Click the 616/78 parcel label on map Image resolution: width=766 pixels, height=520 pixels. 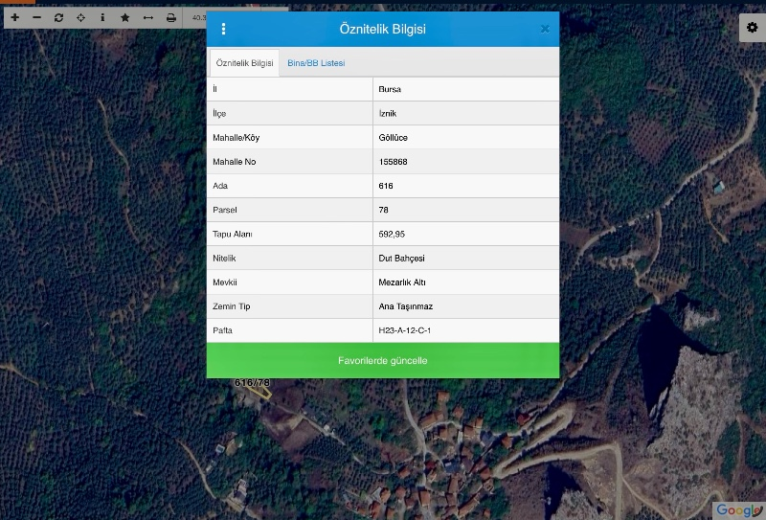coord(253,383)
